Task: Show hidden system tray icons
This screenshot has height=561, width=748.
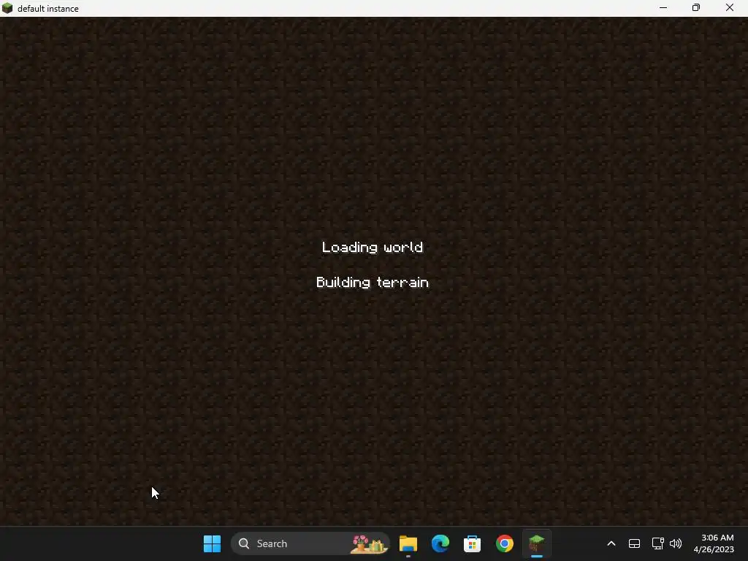Action: coord(611,543)
